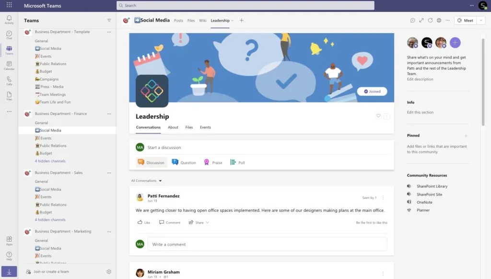Screen dimensions: 491x279
Task: Open more options for Business Department - Finance
Action: click(x=109, y=114)
